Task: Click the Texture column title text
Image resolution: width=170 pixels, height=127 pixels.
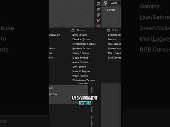Action: point(81,30)
